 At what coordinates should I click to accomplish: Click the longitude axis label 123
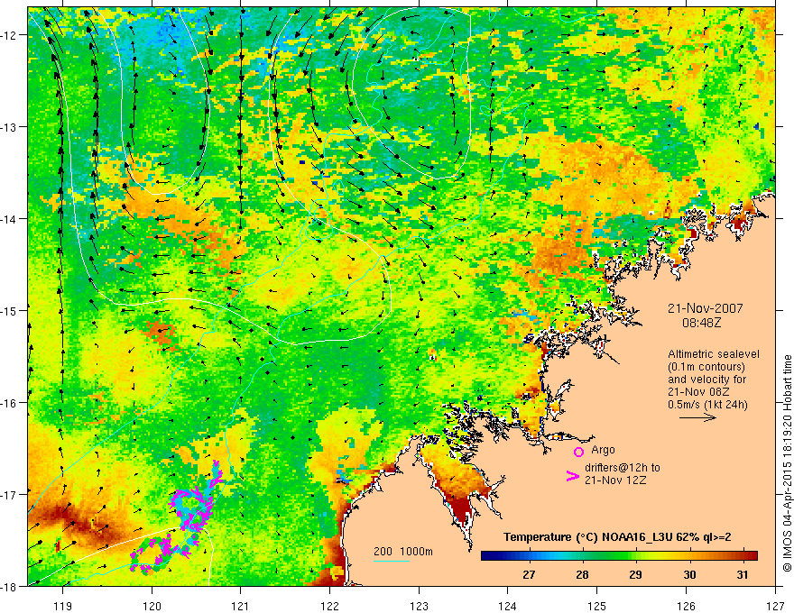pyautogui.click(x=419, y=606)
